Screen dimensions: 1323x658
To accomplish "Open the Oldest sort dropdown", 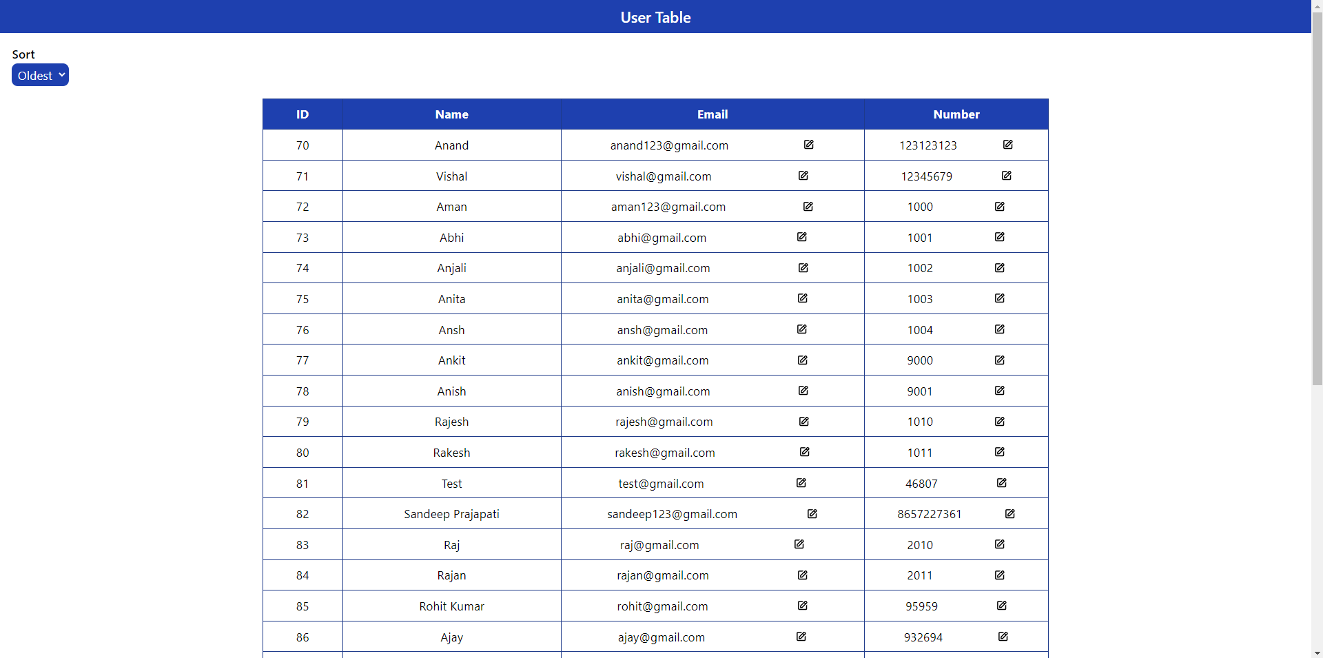I will pos(40,75).
